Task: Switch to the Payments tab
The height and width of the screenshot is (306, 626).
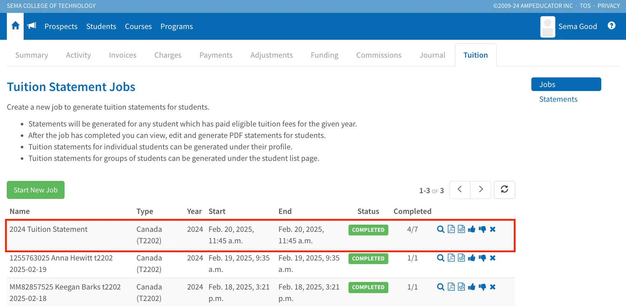Action: click(x=216, y=55)
